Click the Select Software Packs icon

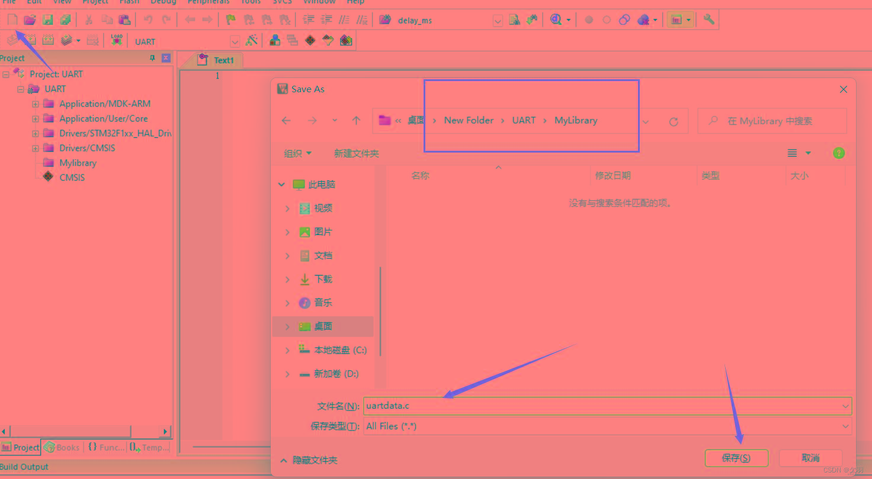tap(328, 41)
